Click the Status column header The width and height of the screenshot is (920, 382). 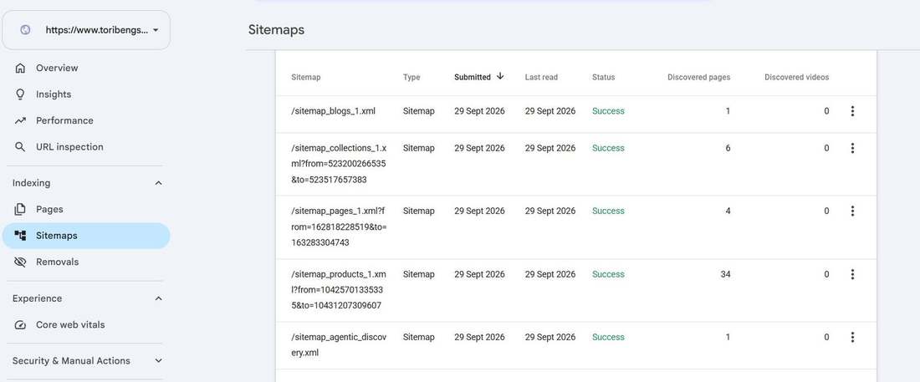tap(603, 77)
